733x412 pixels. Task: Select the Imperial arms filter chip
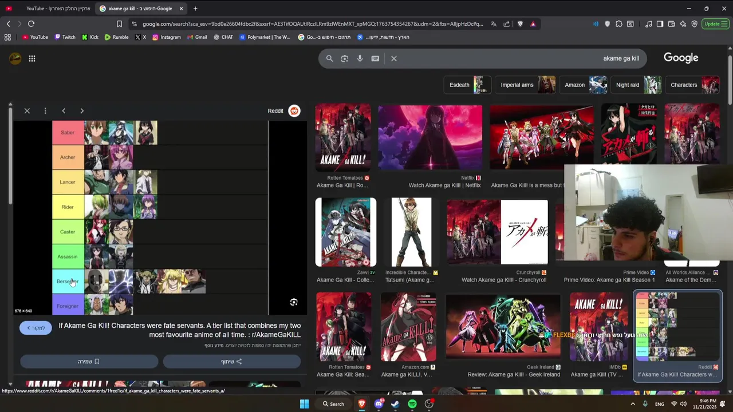(525, 85)
